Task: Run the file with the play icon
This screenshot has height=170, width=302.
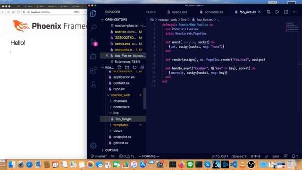Action: 277,12
